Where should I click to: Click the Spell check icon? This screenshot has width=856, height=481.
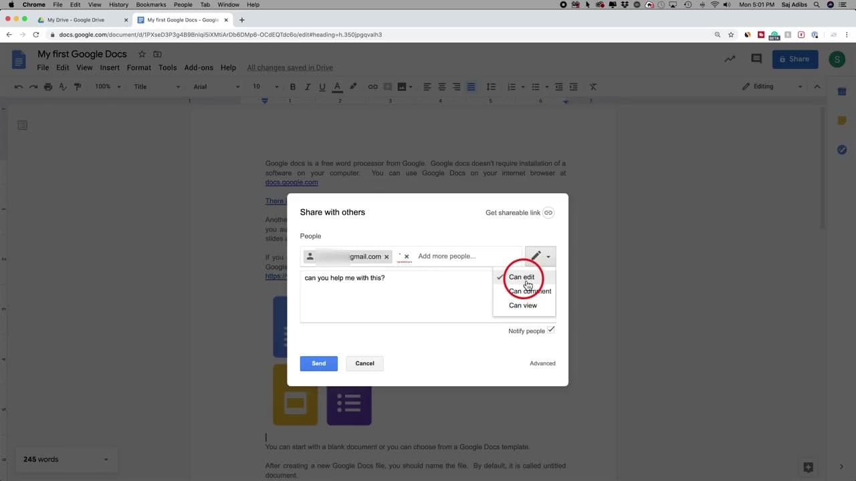tap(63, 87)
